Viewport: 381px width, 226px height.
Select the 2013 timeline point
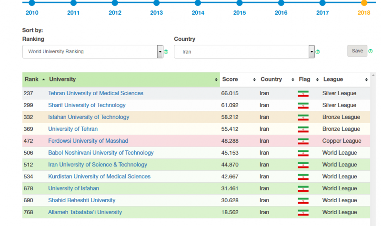coord(157,3)
